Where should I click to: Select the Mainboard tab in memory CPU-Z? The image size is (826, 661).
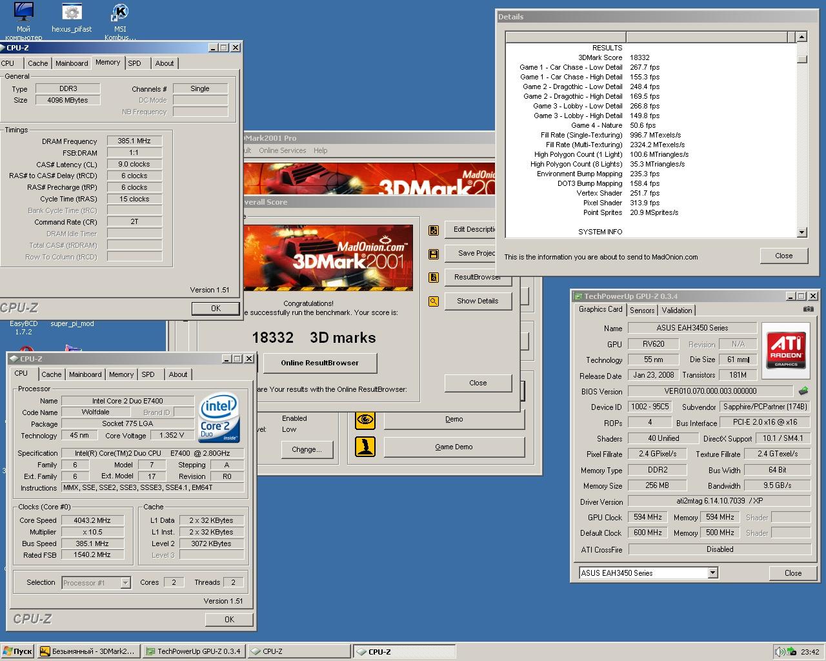point(72,63)
